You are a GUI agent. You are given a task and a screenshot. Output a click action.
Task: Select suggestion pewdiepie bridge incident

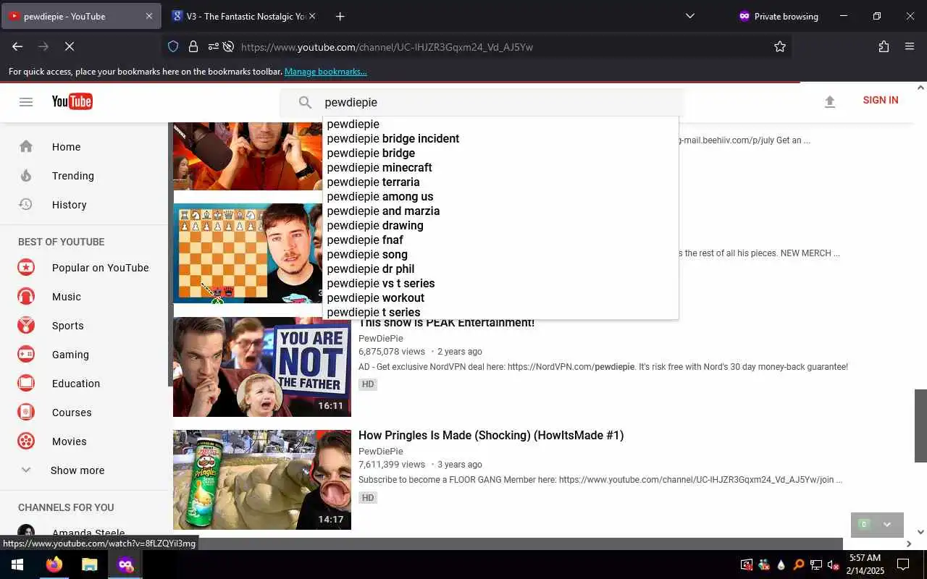coord(500,139)
